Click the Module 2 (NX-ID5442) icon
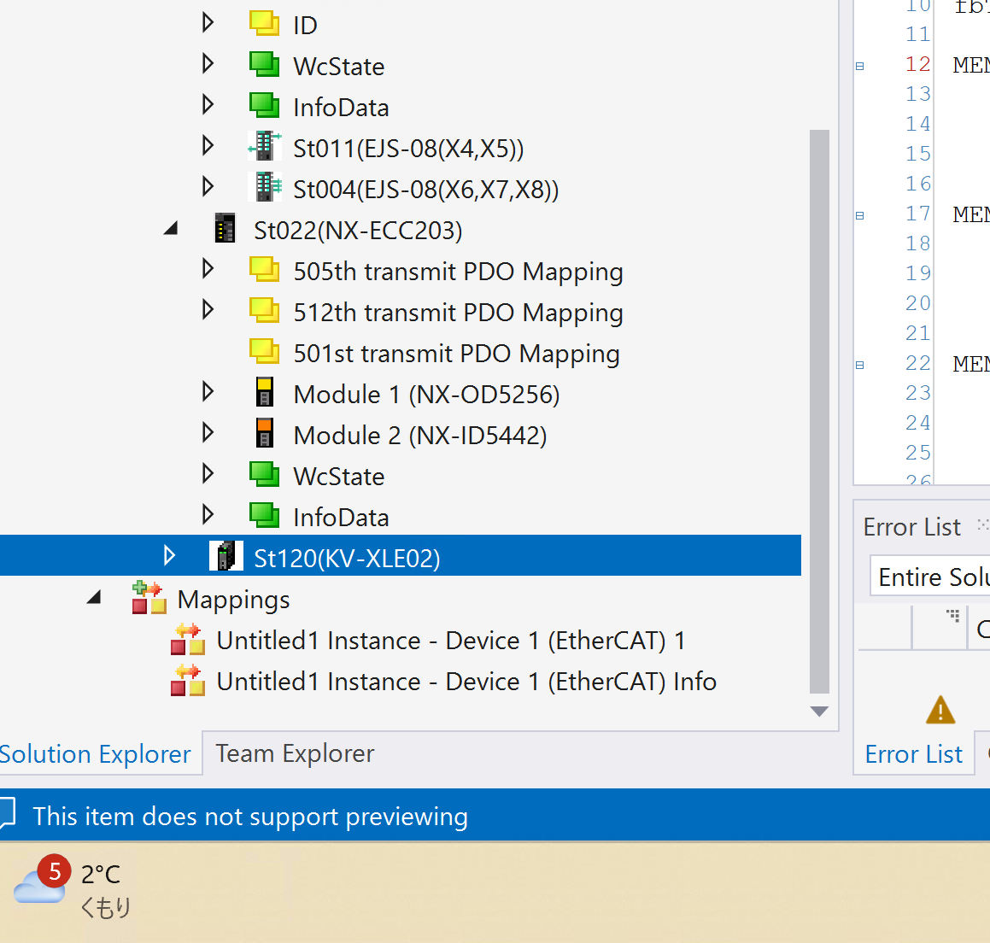The width and height of the screenshot is (990, 943). point(265,434)
